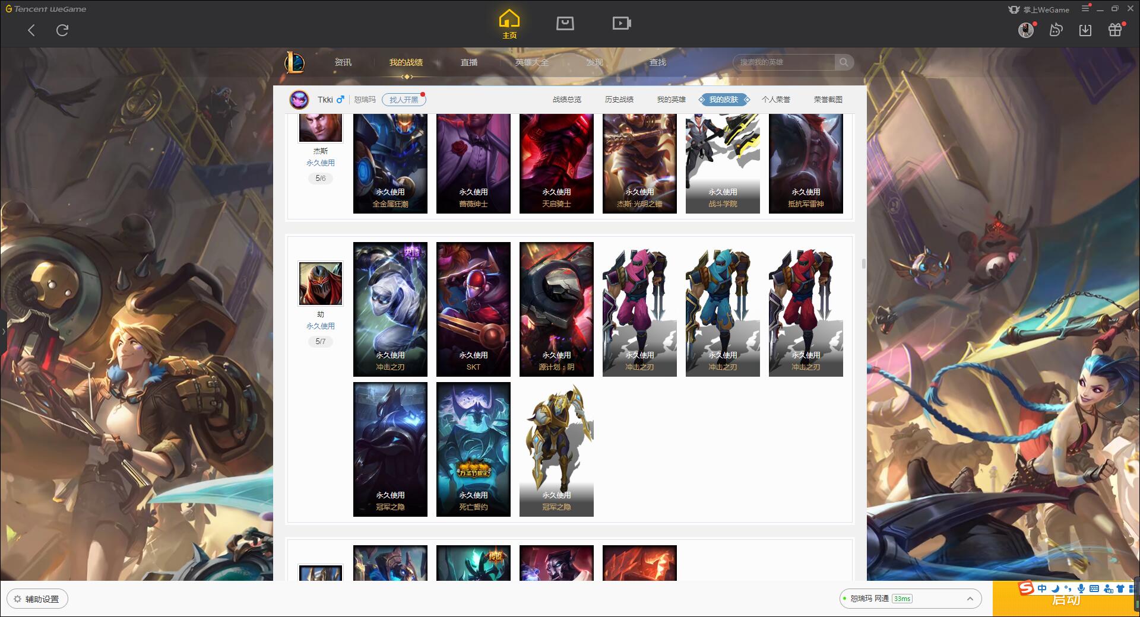Open 荣誉截图 sub-tab

828,100
